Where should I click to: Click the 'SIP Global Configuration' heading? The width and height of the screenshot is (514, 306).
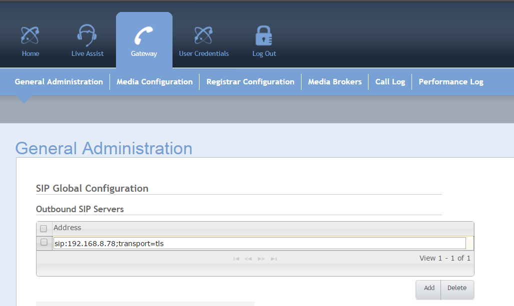click(92, 189)
